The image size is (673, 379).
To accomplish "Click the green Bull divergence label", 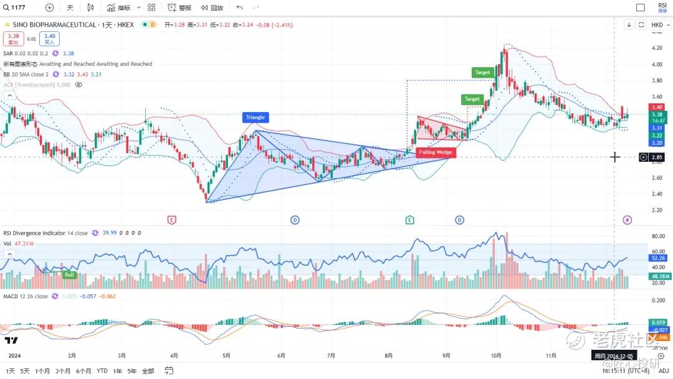I will pos(69,275).
